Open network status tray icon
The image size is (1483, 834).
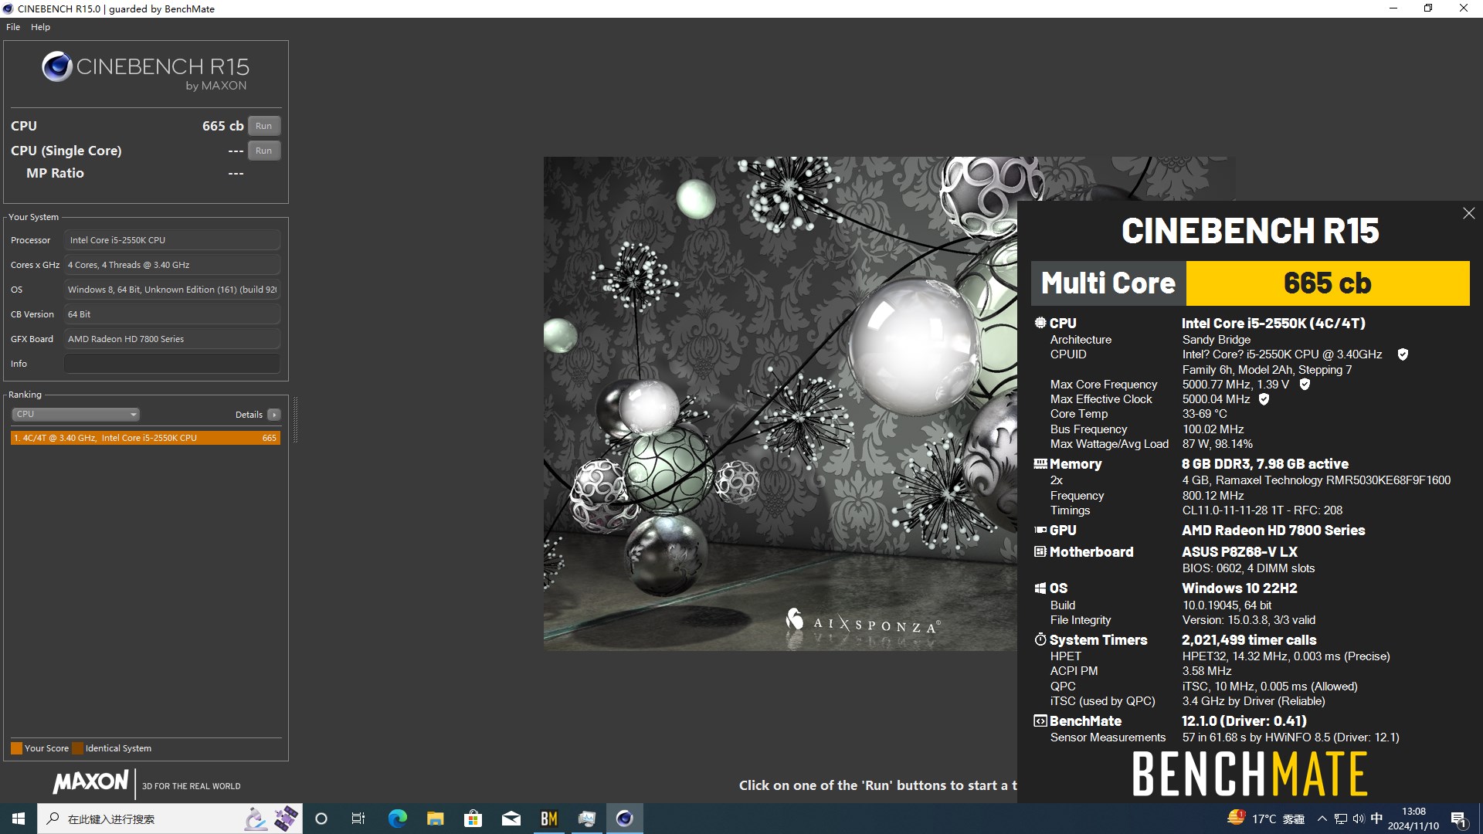tap(1340, 819)
